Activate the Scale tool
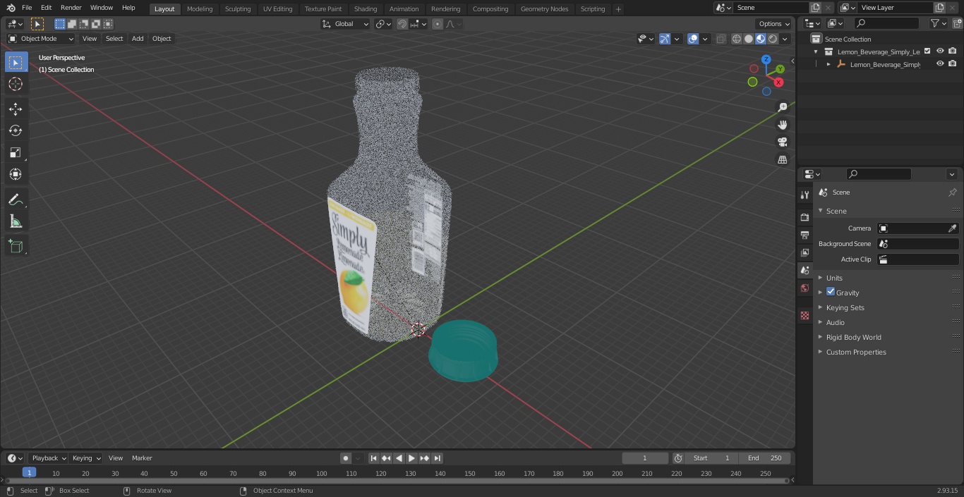The image size is (964, 497). click(x=16, y=152)
